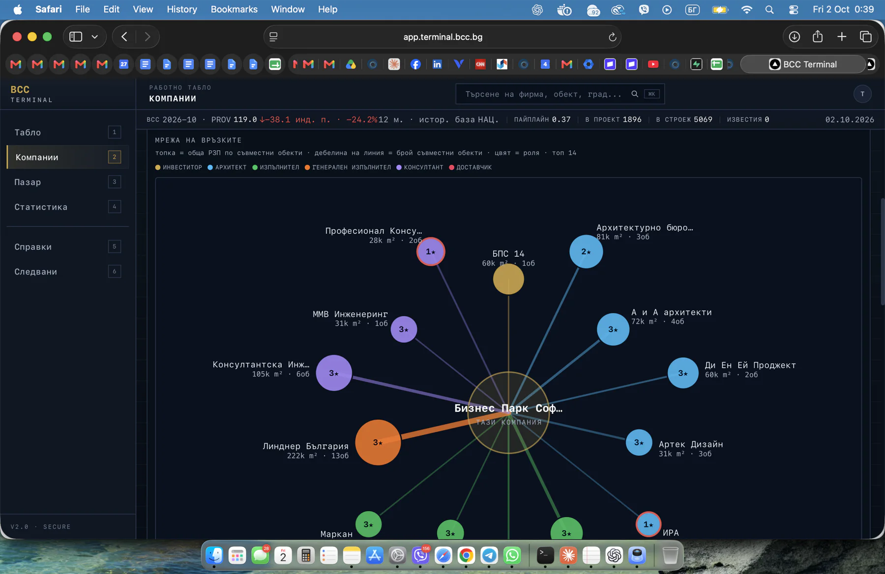Open Safari Bookmarks menu
885x574 pixels.
[x=234, y=9]
